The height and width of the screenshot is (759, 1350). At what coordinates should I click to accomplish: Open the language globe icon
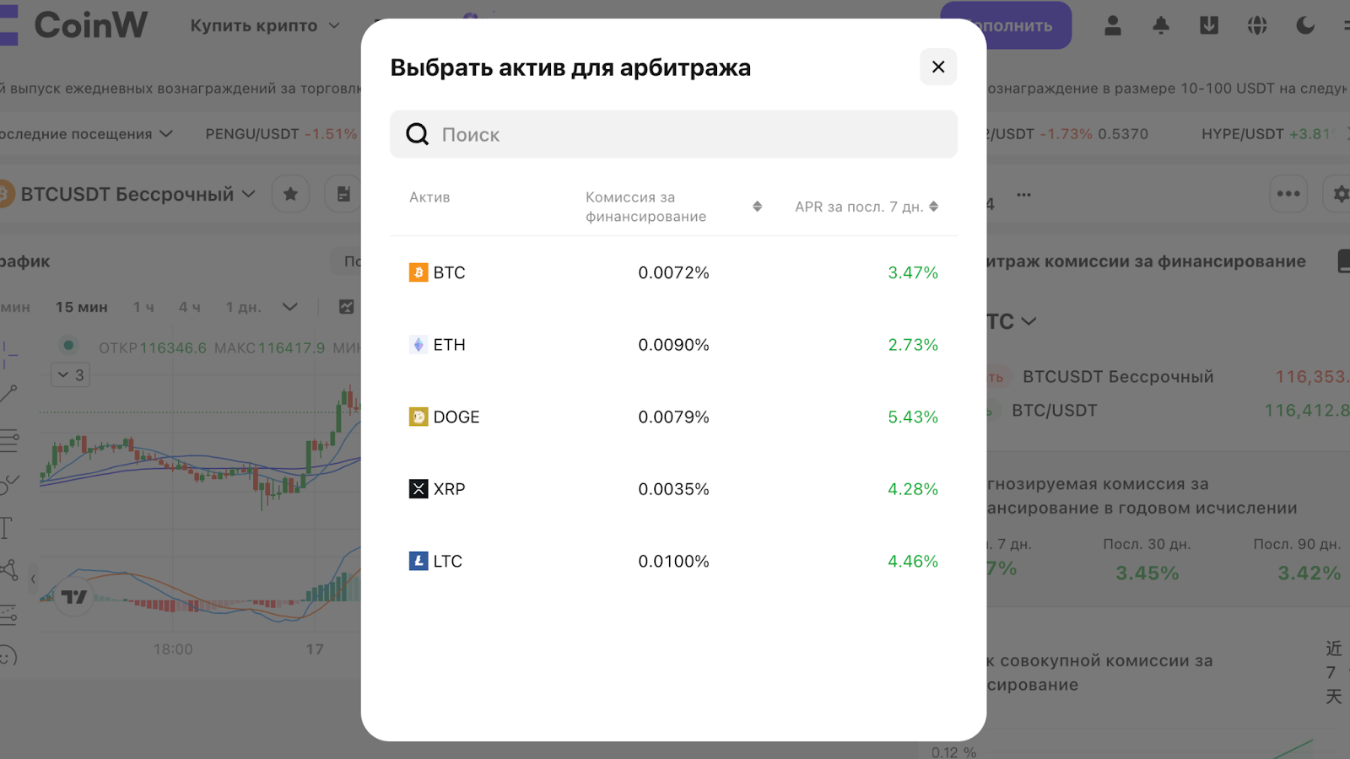1257,25
